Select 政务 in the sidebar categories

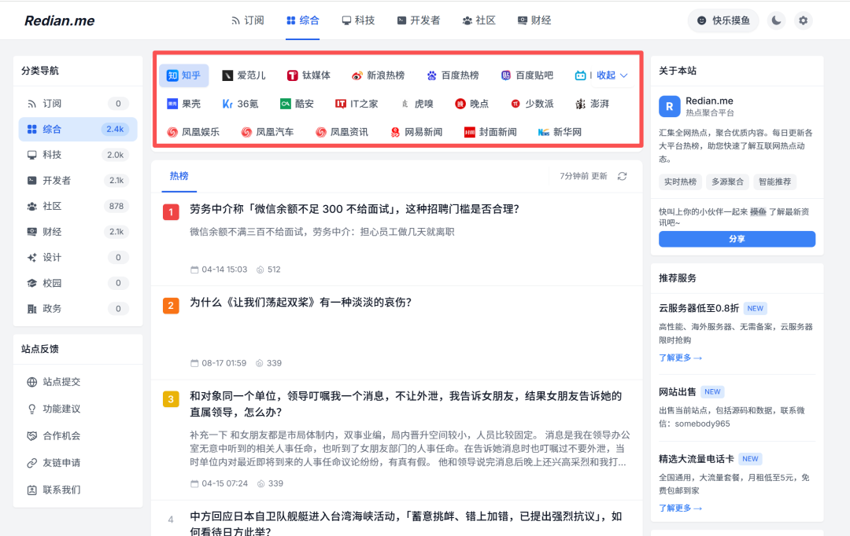[77, 309]
